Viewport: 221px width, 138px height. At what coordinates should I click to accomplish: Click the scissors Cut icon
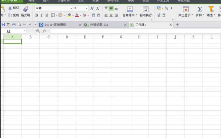click(10, 8)
